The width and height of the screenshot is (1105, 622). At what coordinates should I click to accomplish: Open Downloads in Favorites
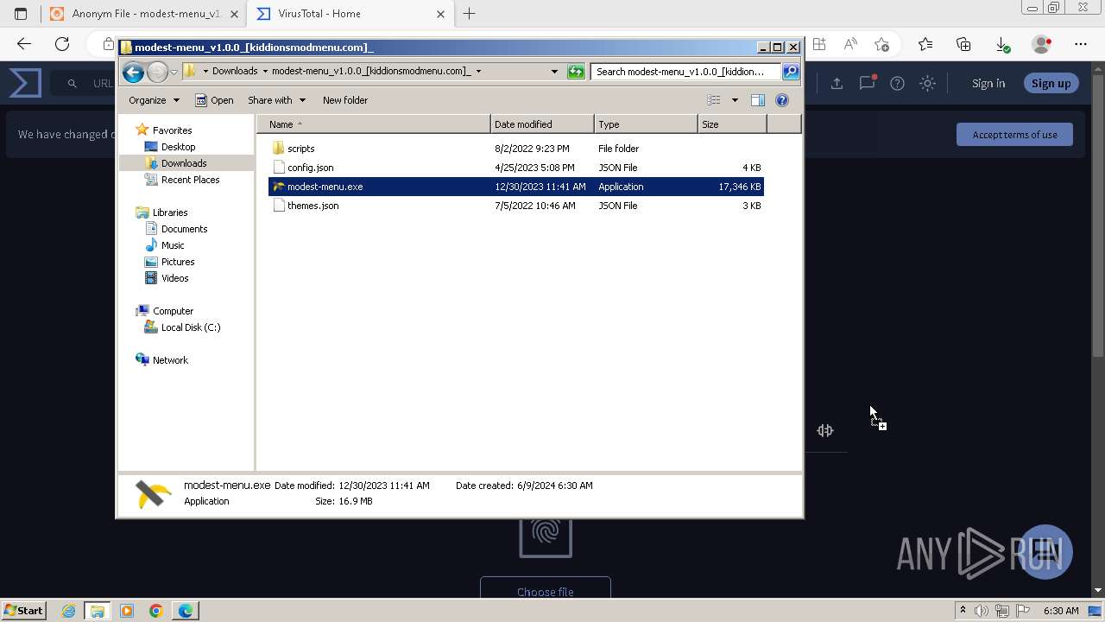pyautogui.click(x=183, y=163)
